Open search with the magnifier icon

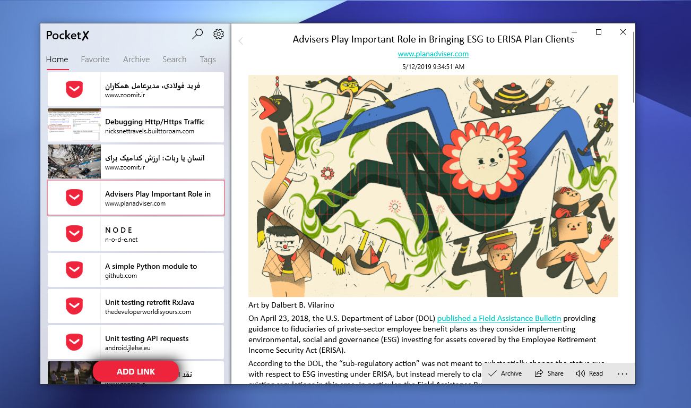tap(197, 35)
